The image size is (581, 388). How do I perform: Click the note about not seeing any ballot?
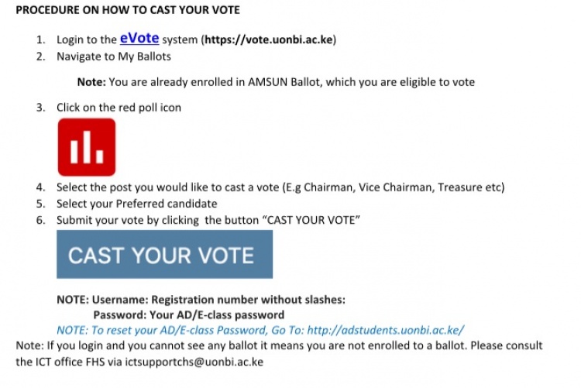click(x=279, y=345)
